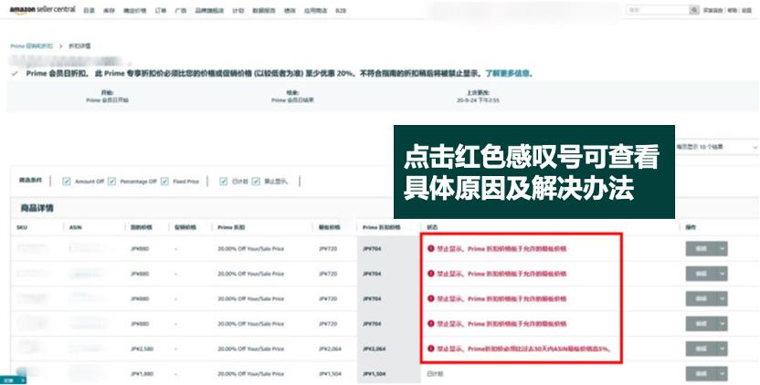Screen dimensions: 760x385
Task: Toggle the 已计划 filter checkbox
Action: point(224,181)
